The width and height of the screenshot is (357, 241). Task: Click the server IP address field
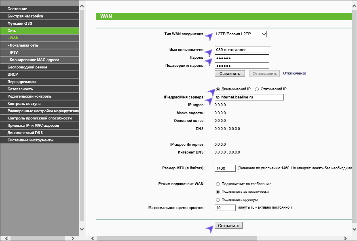click(x=249, y=97)
